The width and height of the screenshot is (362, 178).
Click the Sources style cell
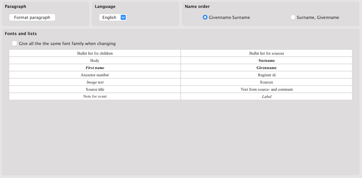(x=266, y=82)
